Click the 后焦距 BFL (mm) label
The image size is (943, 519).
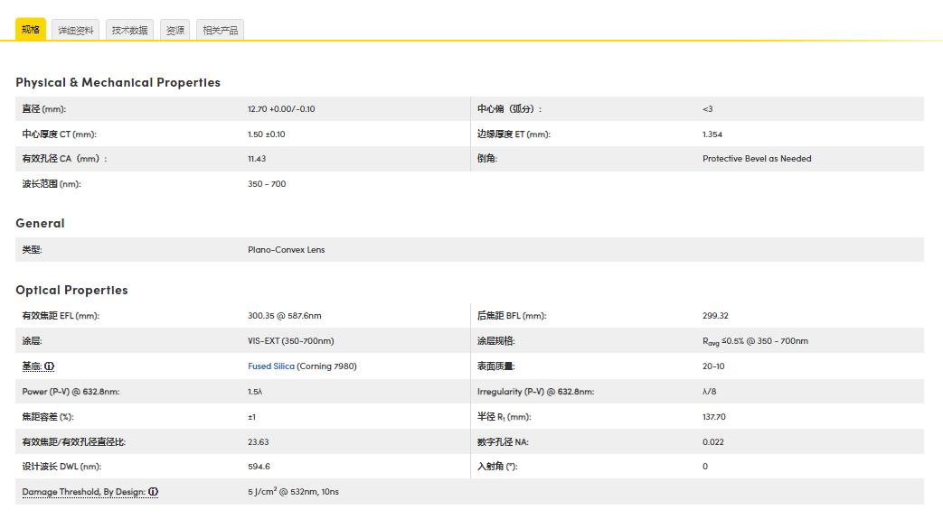coord(512,316)
